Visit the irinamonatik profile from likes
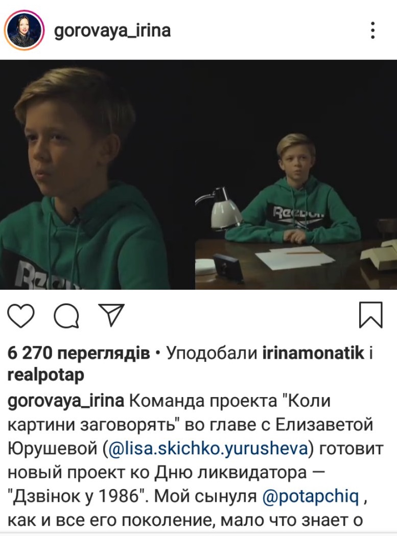The image size is (397, 536). tap(313, 353)
